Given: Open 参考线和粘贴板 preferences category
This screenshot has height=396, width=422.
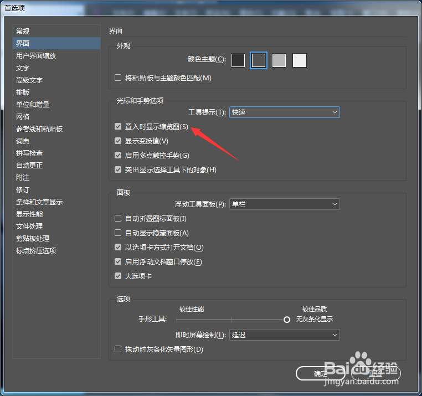Looking at the screenshot, I should 56,128.
